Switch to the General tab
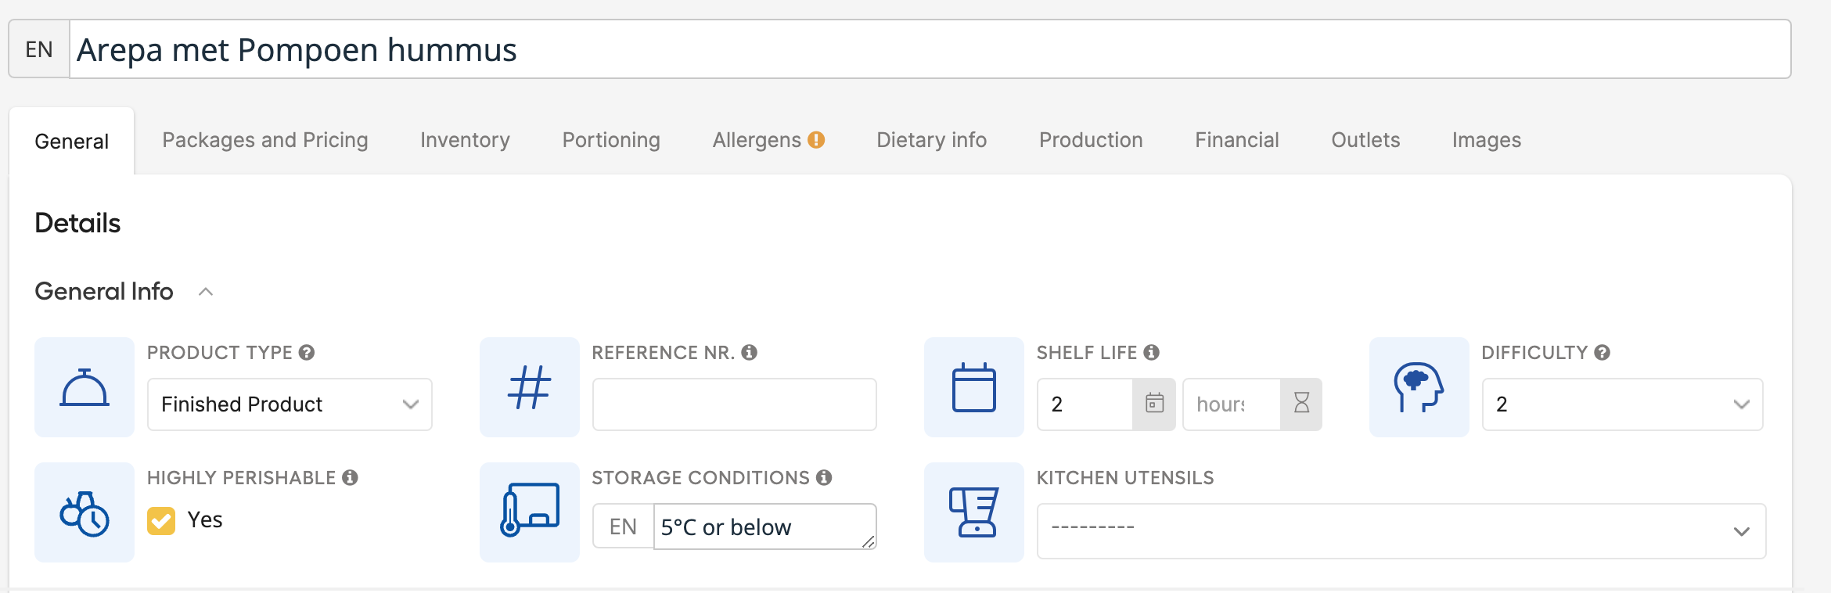Viewport: 1831px width, 593px height. point(72,141)
